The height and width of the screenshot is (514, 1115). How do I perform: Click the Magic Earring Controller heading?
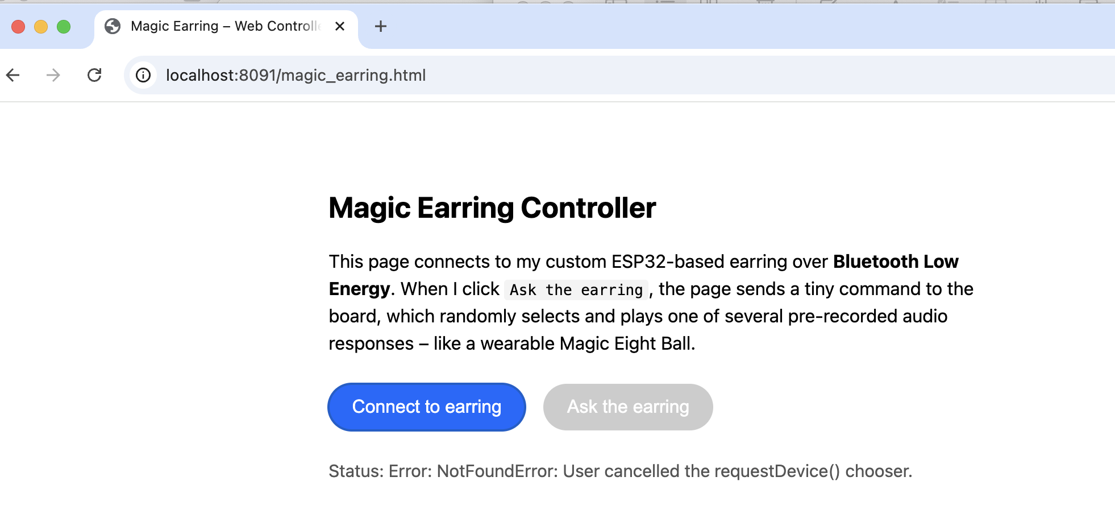pos(492,208)
